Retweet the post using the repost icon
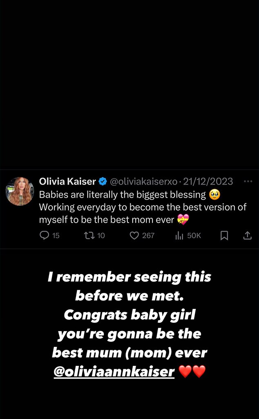The width and height of the screenshot is (259, 419). [x=89, y=235]
